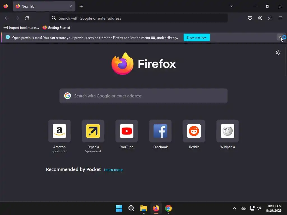The width and height of the screenshot is (287, 215).
Task: Click the Show me how button
Action: 196,38
